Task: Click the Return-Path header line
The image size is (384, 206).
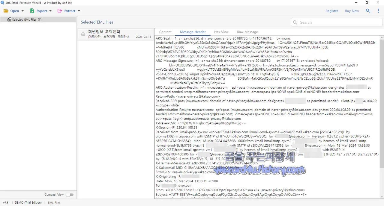Action: 188,96
